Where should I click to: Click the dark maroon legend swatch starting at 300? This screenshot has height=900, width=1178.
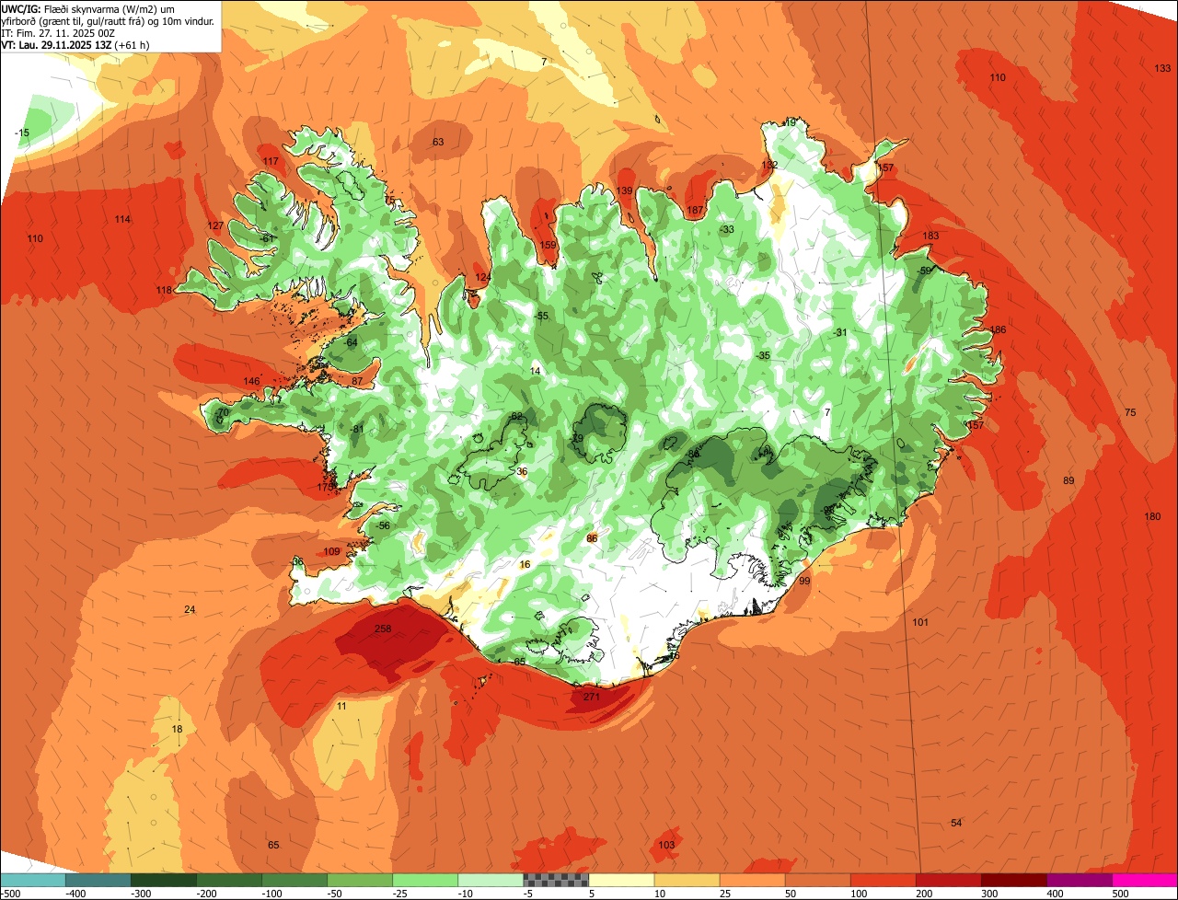point(1014,880)
